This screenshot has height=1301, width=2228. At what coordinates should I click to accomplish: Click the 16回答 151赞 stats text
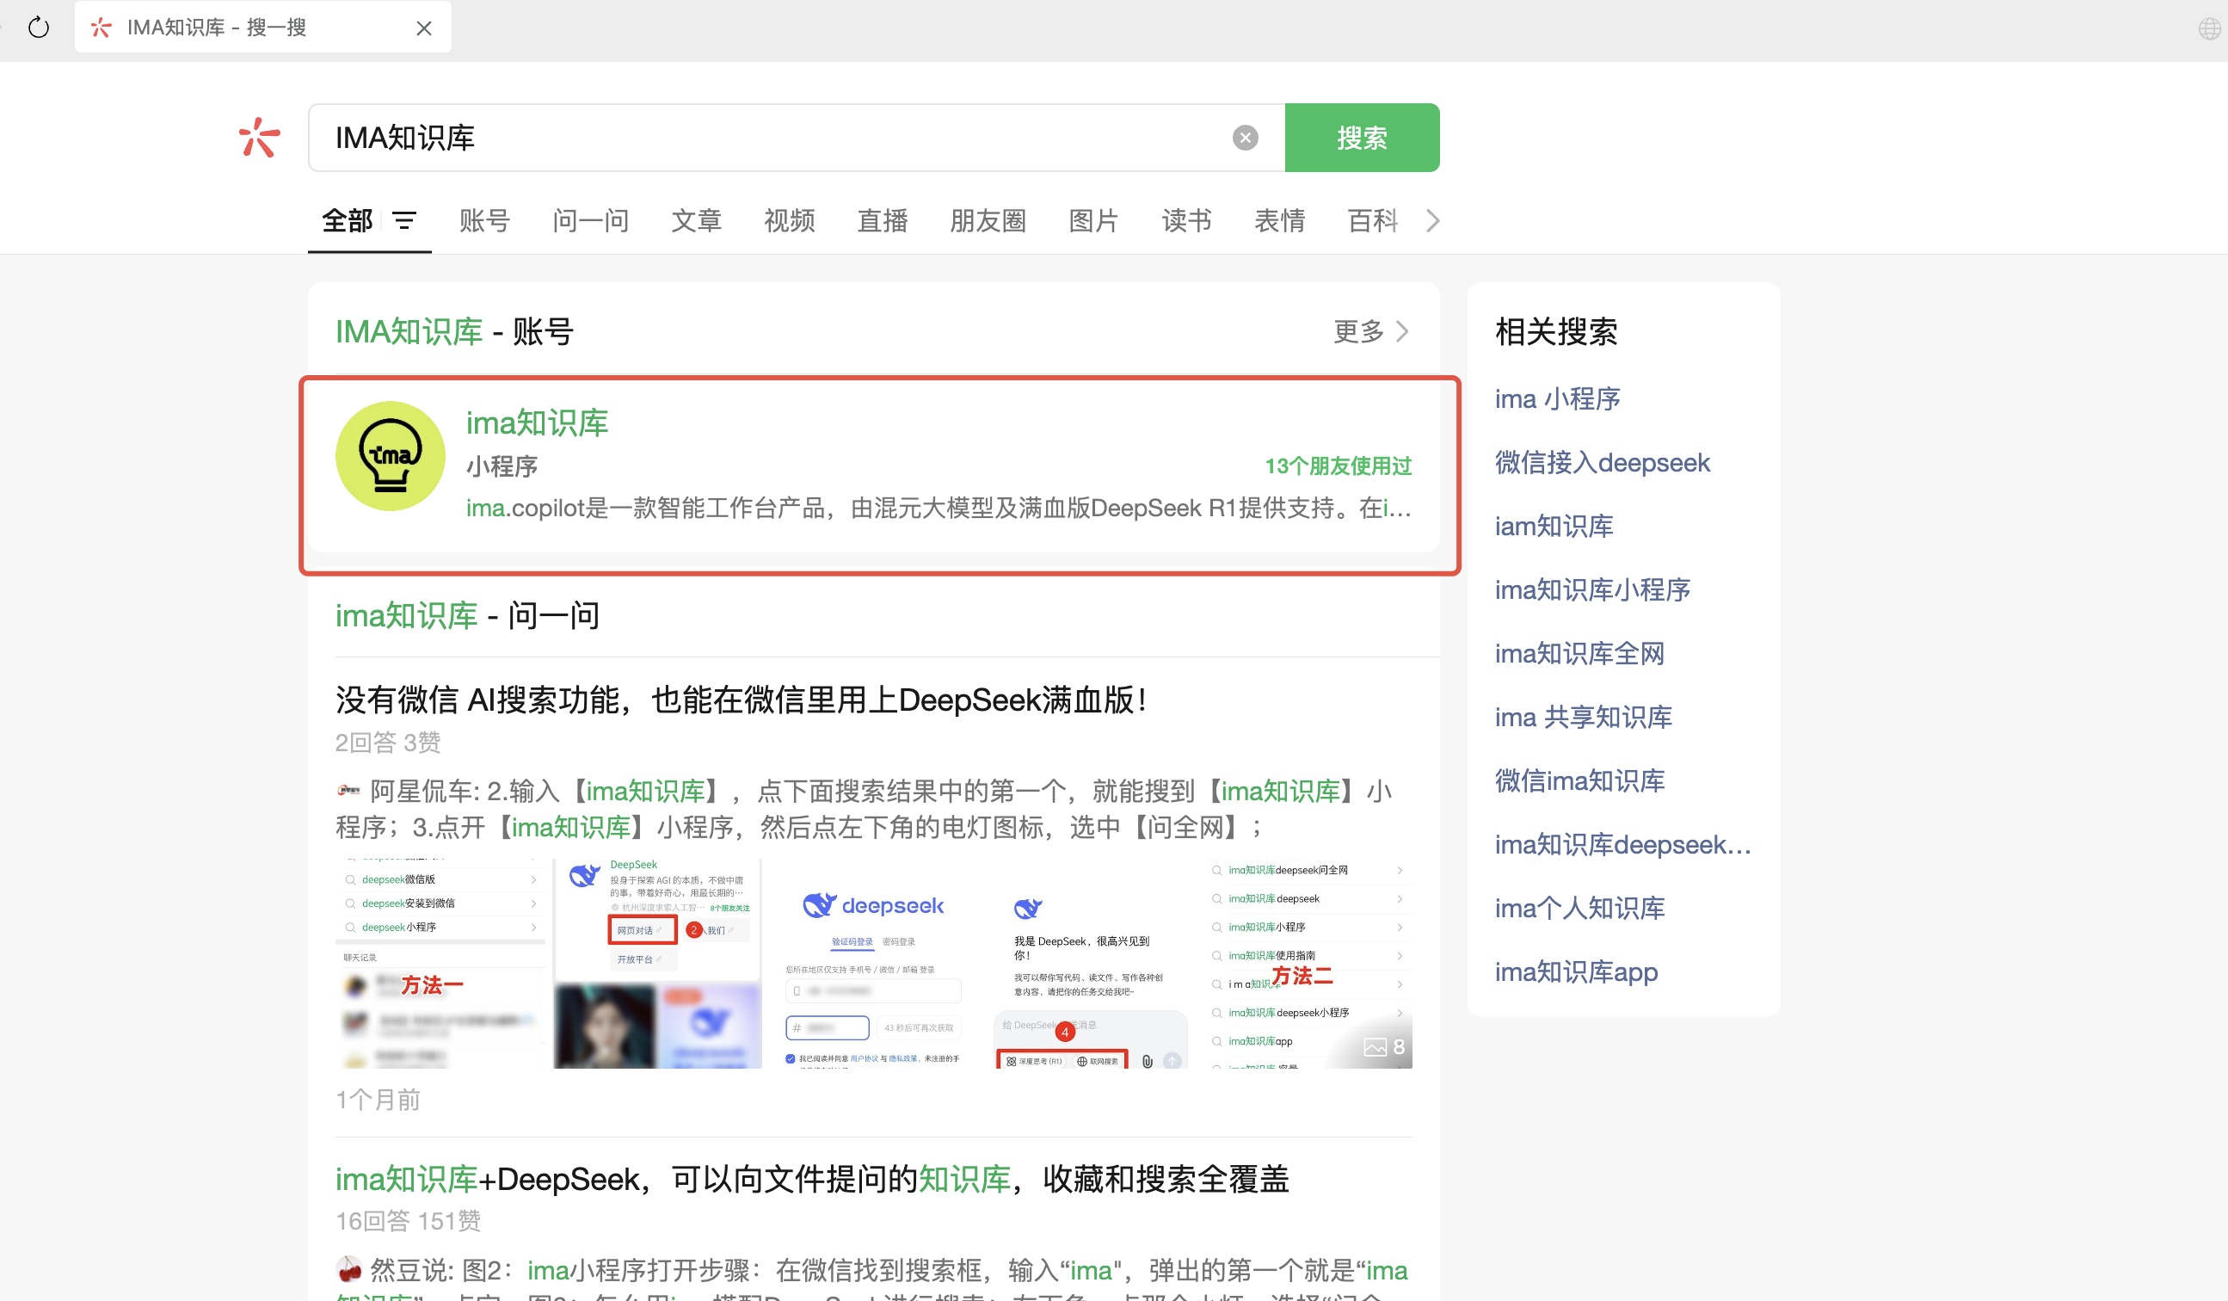(408, 1221)
